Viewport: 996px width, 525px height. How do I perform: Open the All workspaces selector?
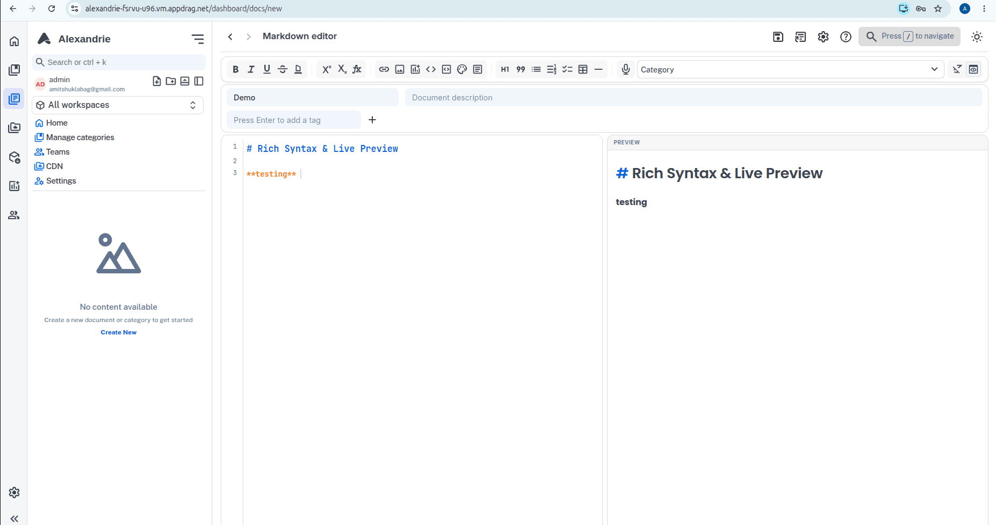[118, 105]
